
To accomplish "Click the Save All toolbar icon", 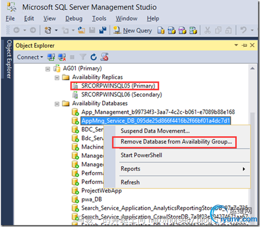I will [103, 30].
